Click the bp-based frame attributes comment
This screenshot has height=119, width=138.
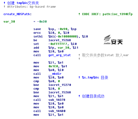(x=31, y=7)
